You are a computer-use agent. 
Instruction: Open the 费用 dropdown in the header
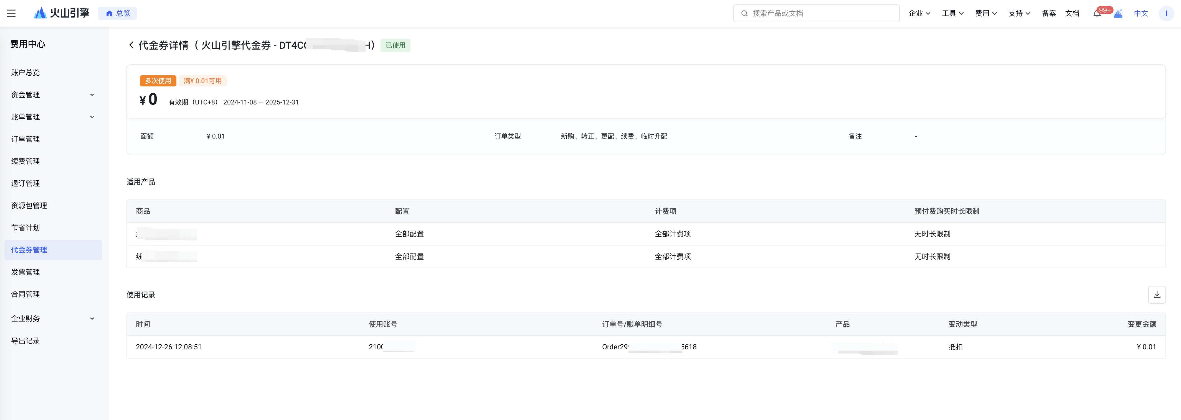click(986, 13)
